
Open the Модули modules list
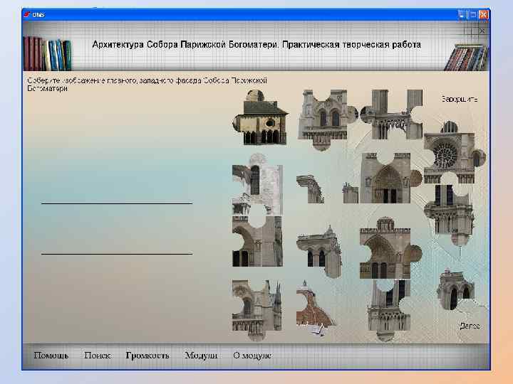(x=201, y=356)
